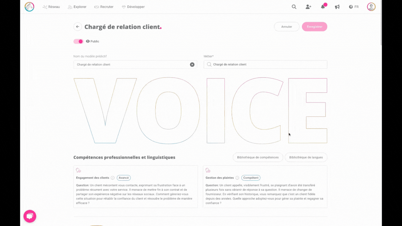Open the Explorer menu
402x226 pixels.
point(77,7)
